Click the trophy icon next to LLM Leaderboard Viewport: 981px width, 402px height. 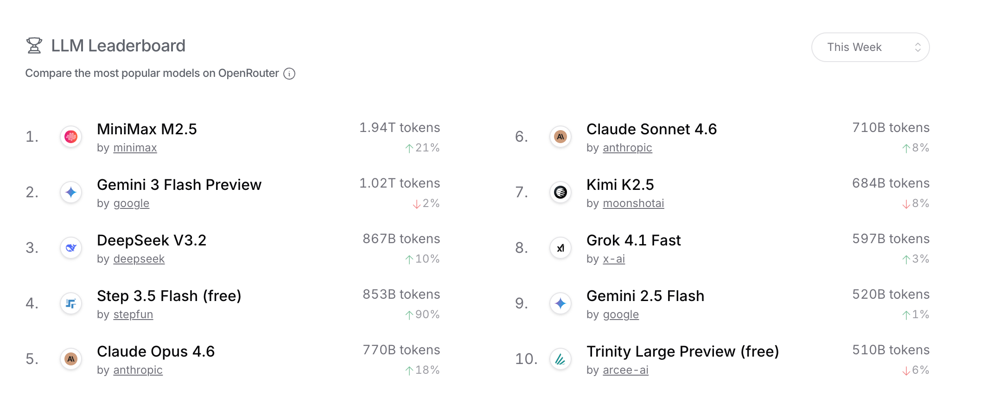coord(34,46)
